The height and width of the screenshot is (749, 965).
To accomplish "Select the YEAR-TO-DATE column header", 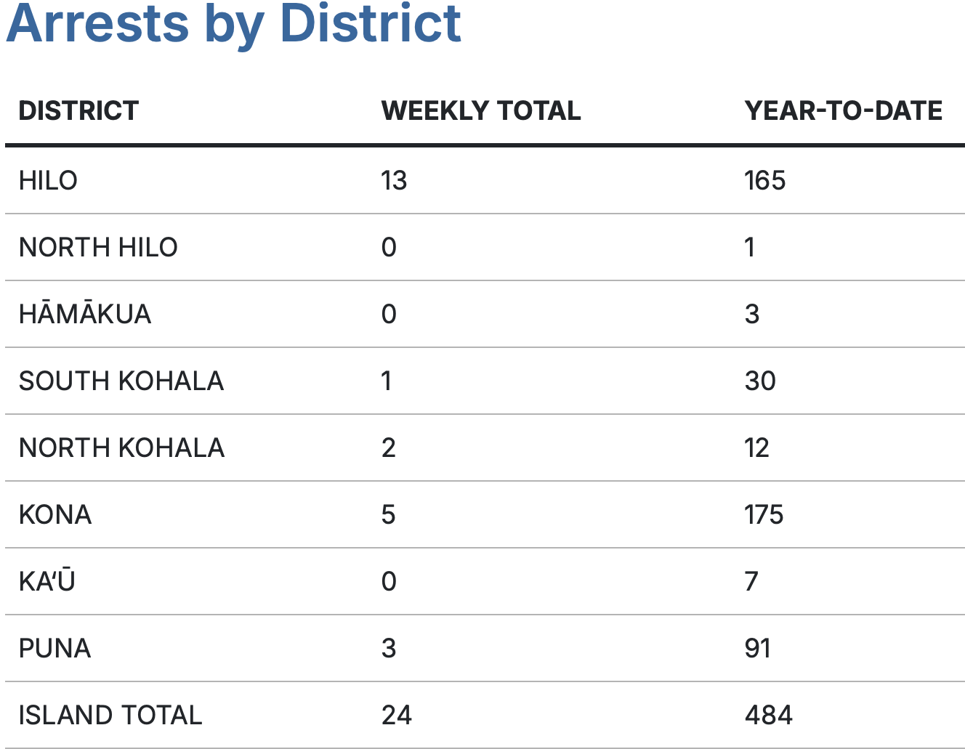I will tap(844, 110).
